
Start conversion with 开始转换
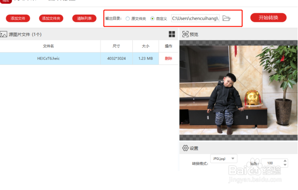pyautogui.click(x=268, y=18)
